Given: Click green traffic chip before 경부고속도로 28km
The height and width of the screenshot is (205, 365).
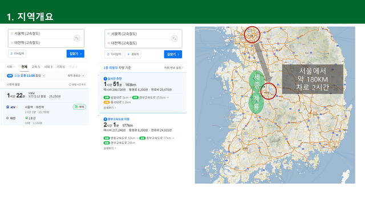Looking at the screenshot, I should (x=107, y=143).
